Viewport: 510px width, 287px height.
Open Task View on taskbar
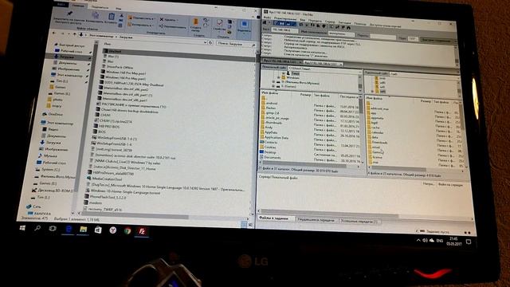point(53,229)
